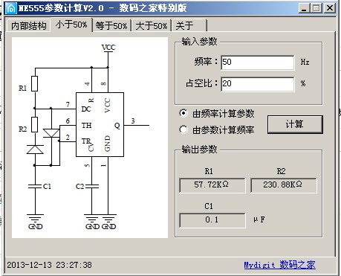Minimize the NE555 calculator window
The height and width of the screenshot is (276, 341).
point(304,8)
